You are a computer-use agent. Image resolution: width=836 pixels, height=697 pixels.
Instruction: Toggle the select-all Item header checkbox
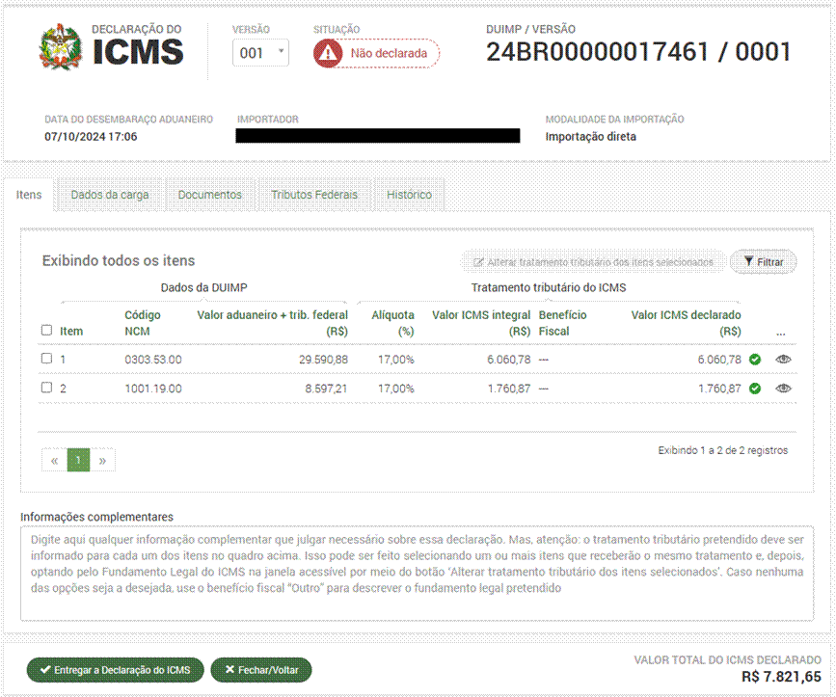pyautogui.click(x=47, y=331)
